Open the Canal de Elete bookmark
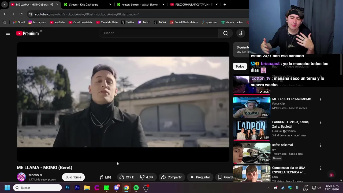 pos(107,22)
